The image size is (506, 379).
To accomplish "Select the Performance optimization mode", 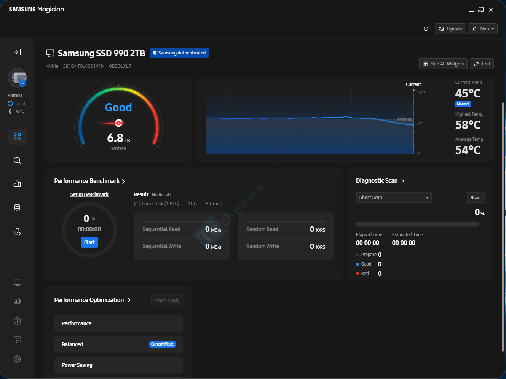I will pyautogui.click(x=118, y=323).
